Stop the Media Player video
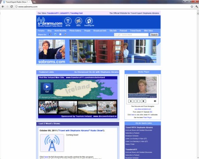Viewport: 199px width, 159px height. point(143,101)
